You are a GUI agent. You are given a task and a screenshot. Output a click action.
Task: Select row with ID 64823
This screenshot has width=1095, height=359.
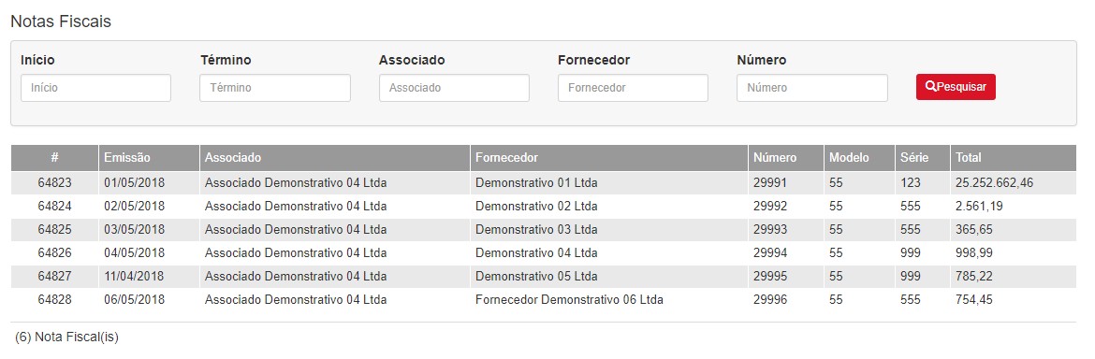[544, 182]
